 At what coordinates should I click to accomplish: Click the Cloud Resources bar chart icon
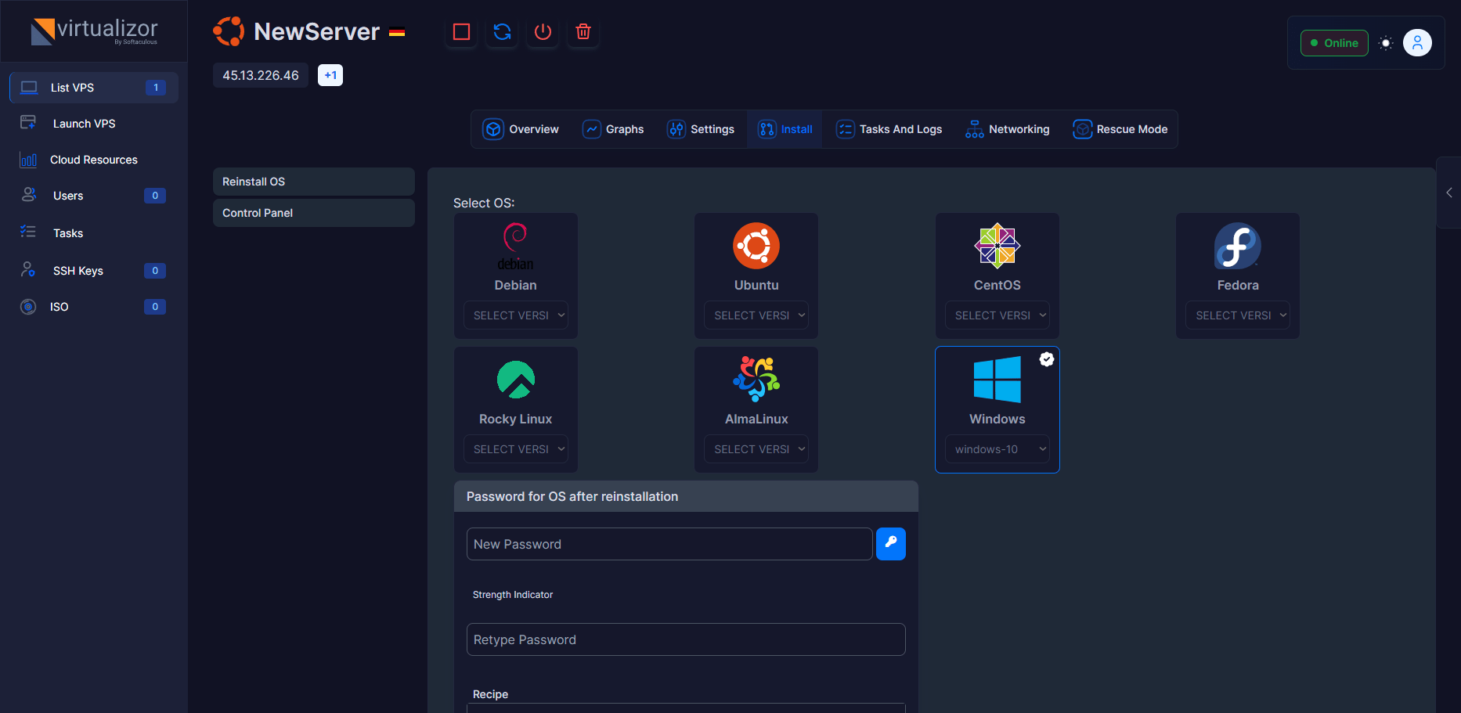(x=28, y=160)
